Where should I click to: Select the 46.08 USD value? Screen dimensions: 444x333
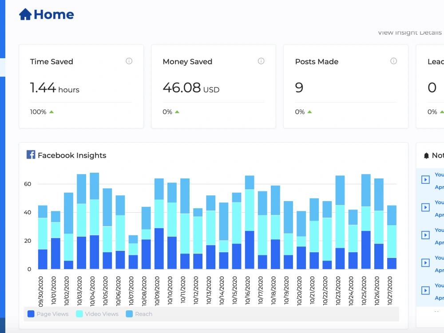tap(191, 88)
